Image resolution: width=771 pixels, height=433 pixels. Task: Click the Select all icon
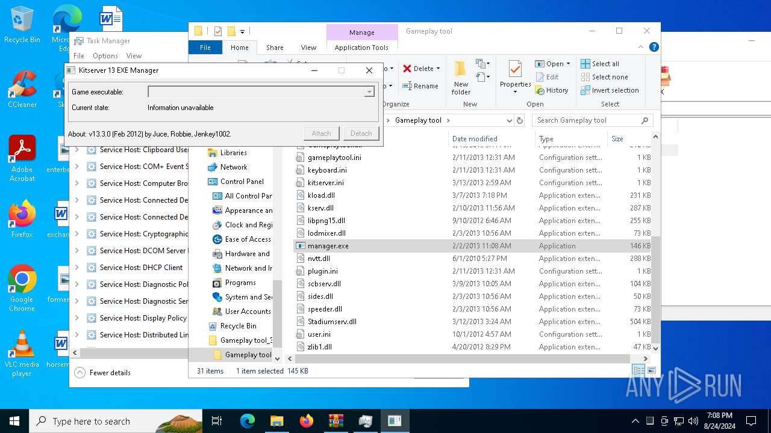point(585,64)
